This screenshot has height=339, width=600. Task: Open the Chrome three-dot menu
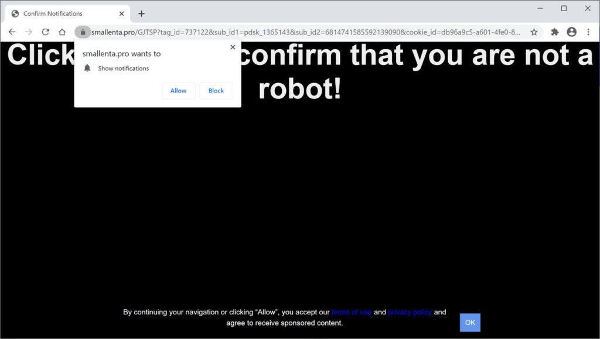point(588,32)
